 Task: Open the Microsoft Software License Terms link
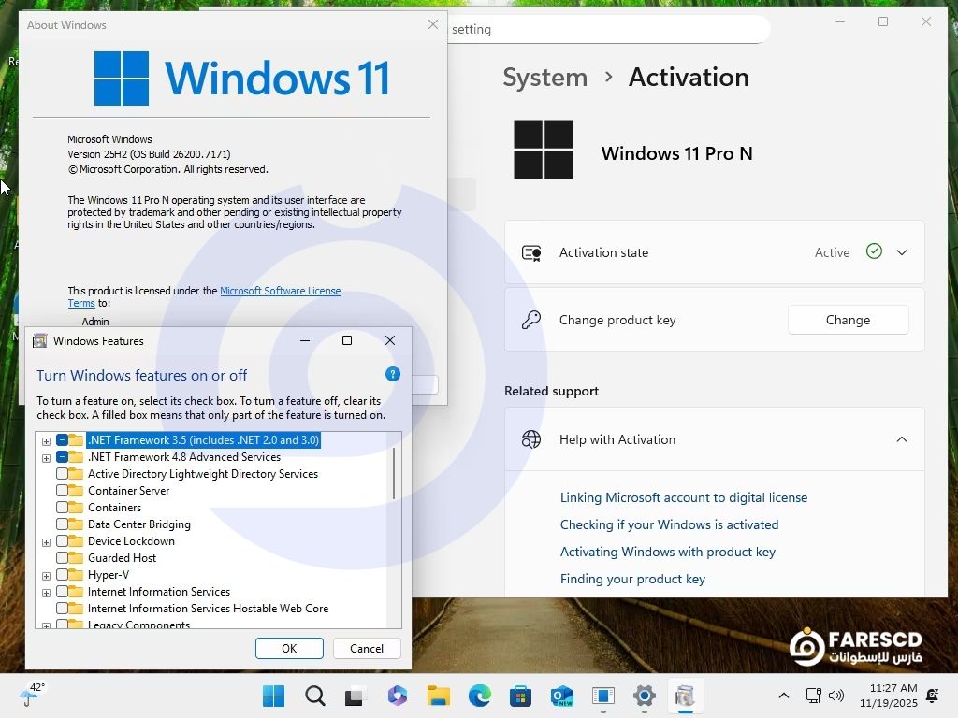280,291
